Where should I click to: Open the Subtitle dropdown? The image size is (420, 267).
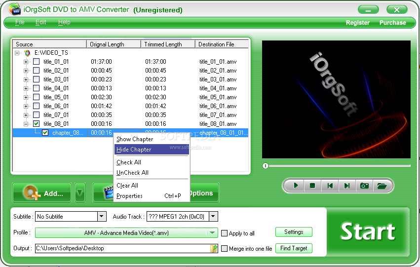[x=102, y=216]
